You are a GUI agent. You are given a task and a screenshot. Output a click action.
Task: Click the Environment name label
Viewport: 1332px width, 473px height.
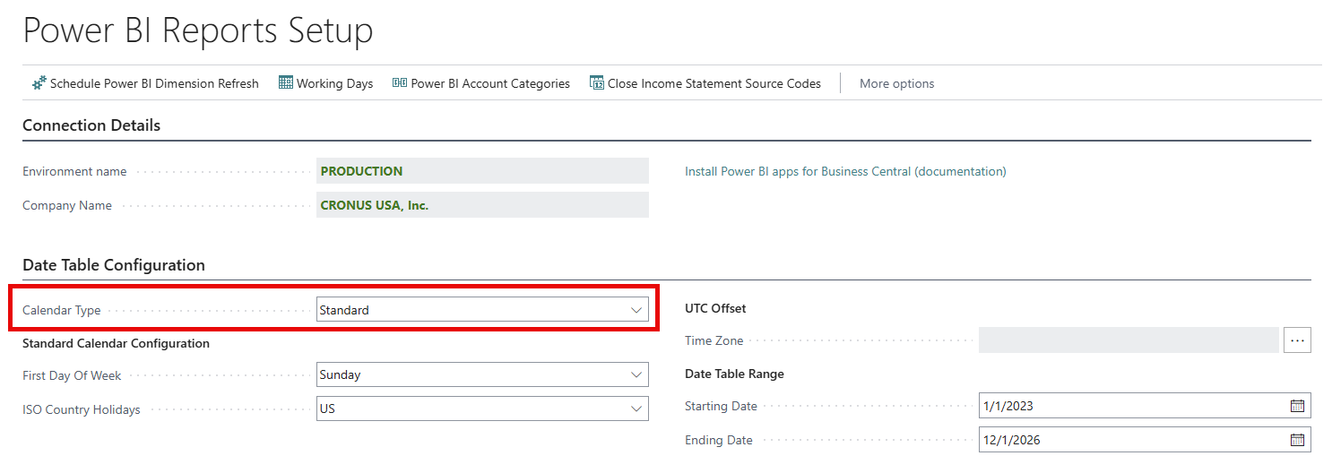coord(74,171)
